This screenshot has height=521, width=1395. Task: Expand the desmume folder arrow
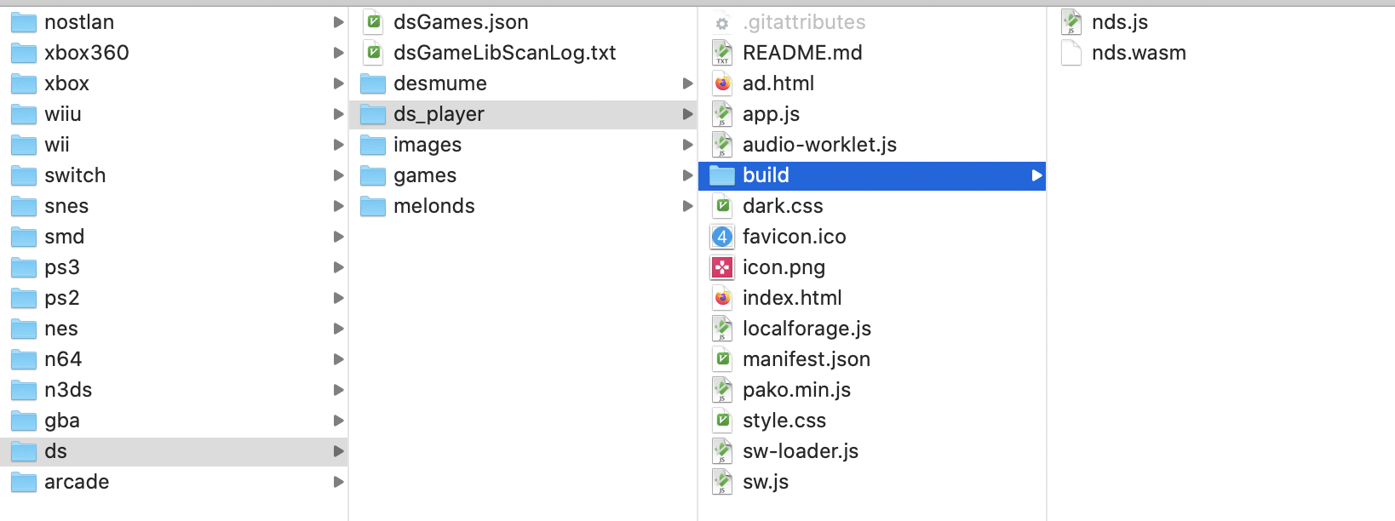click(x=687, y=83)
